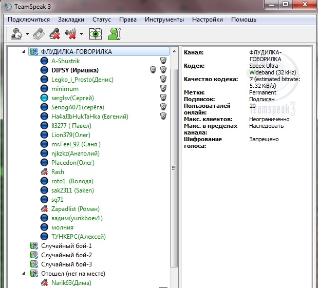
Task: Click muted microphone icon beside Rash
Action: 44,172
